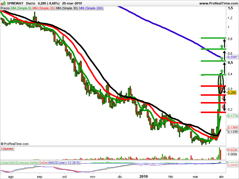Select the Precio indicator label
Viewport: 239px width, 179px height.
(5, 8)
